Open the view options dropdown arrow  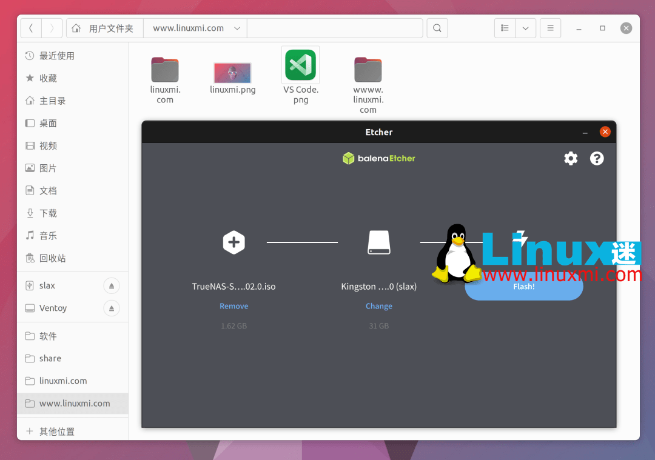(x=525, y=28)
